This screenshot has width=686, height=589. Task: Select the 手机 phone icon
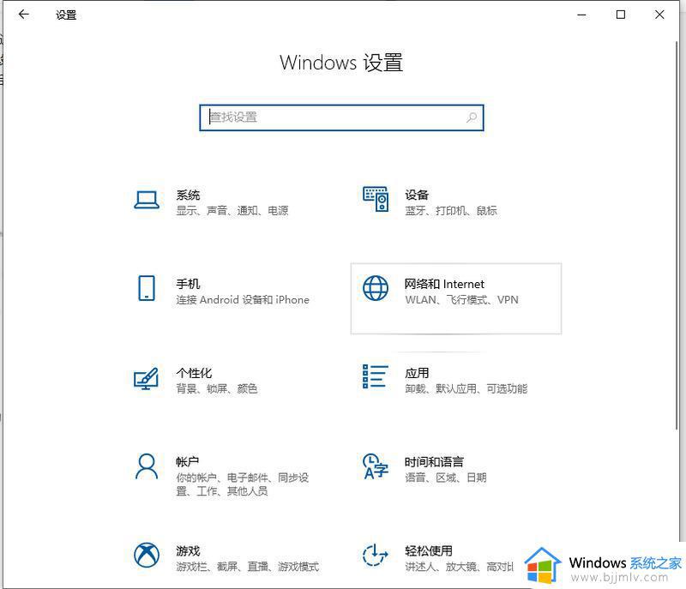click(147, 288)
